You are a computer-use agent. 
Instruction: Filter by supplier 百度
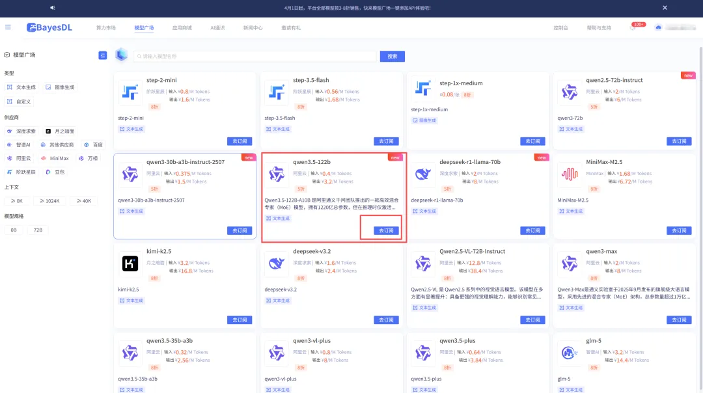click(93, 144)
